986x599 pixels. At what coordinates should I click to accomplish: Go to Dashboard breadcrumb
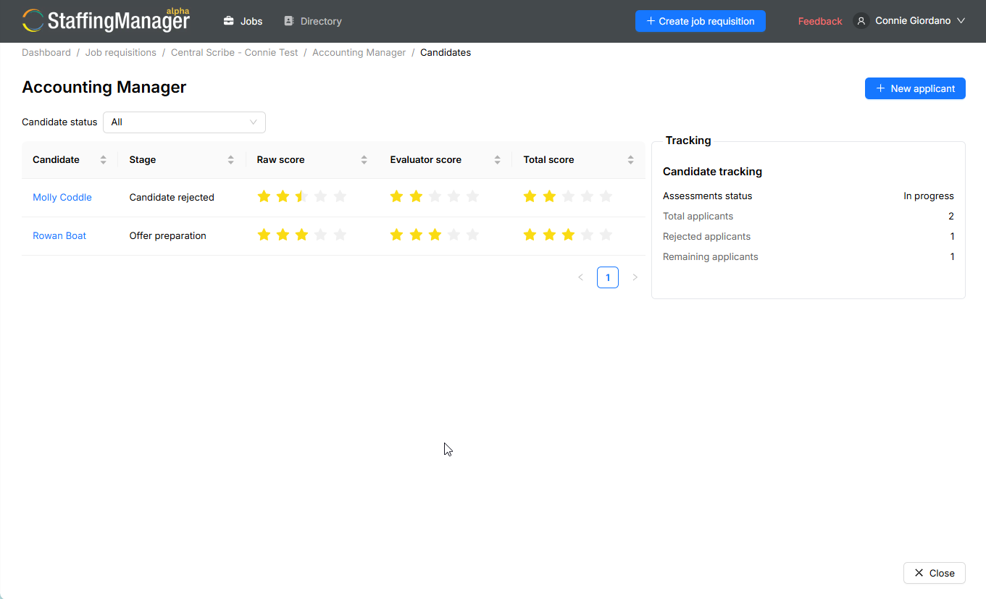[x=46, y=52]
